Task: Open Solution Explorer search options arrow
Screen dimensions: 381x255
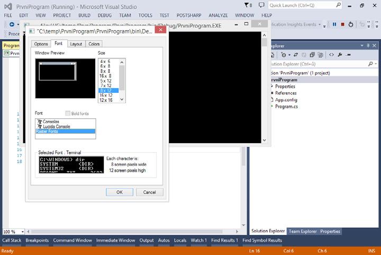Action: click(376, 64)
